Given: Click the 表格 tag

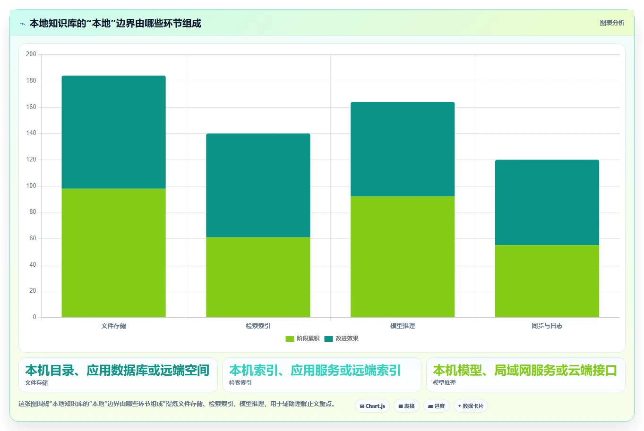Looking at the screenshot, I should coord(406,406).
